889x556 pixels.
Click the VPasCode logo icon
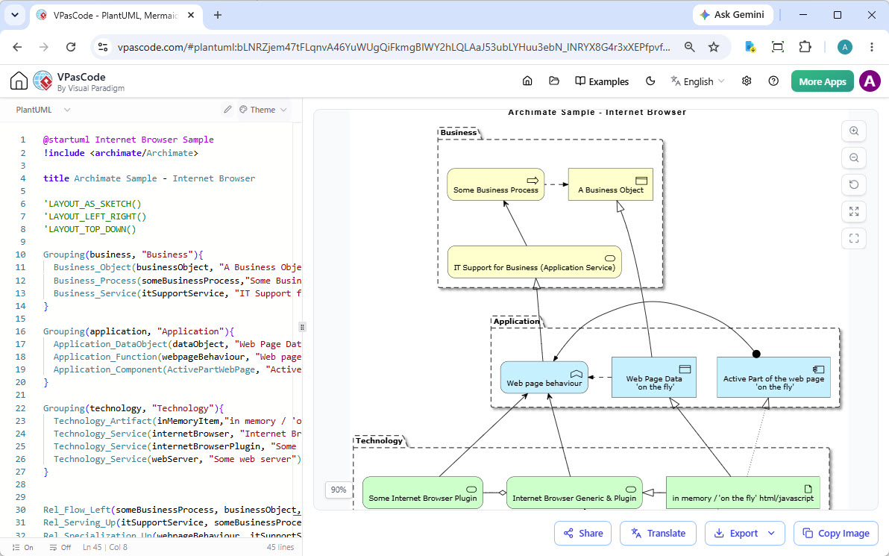tap(43, 81)
